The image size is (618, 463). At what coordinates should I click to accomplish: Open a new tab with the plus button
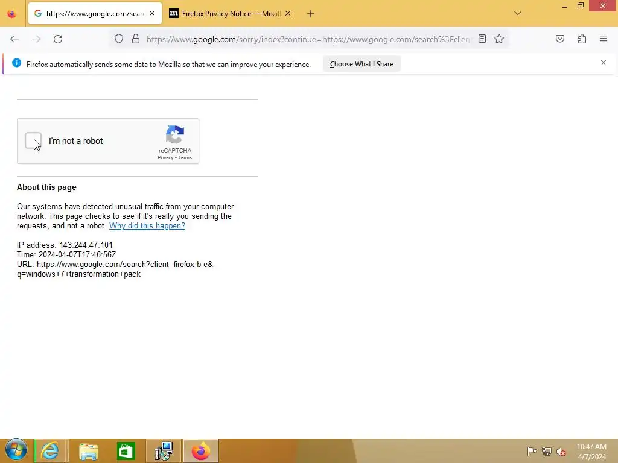point(310,14)
